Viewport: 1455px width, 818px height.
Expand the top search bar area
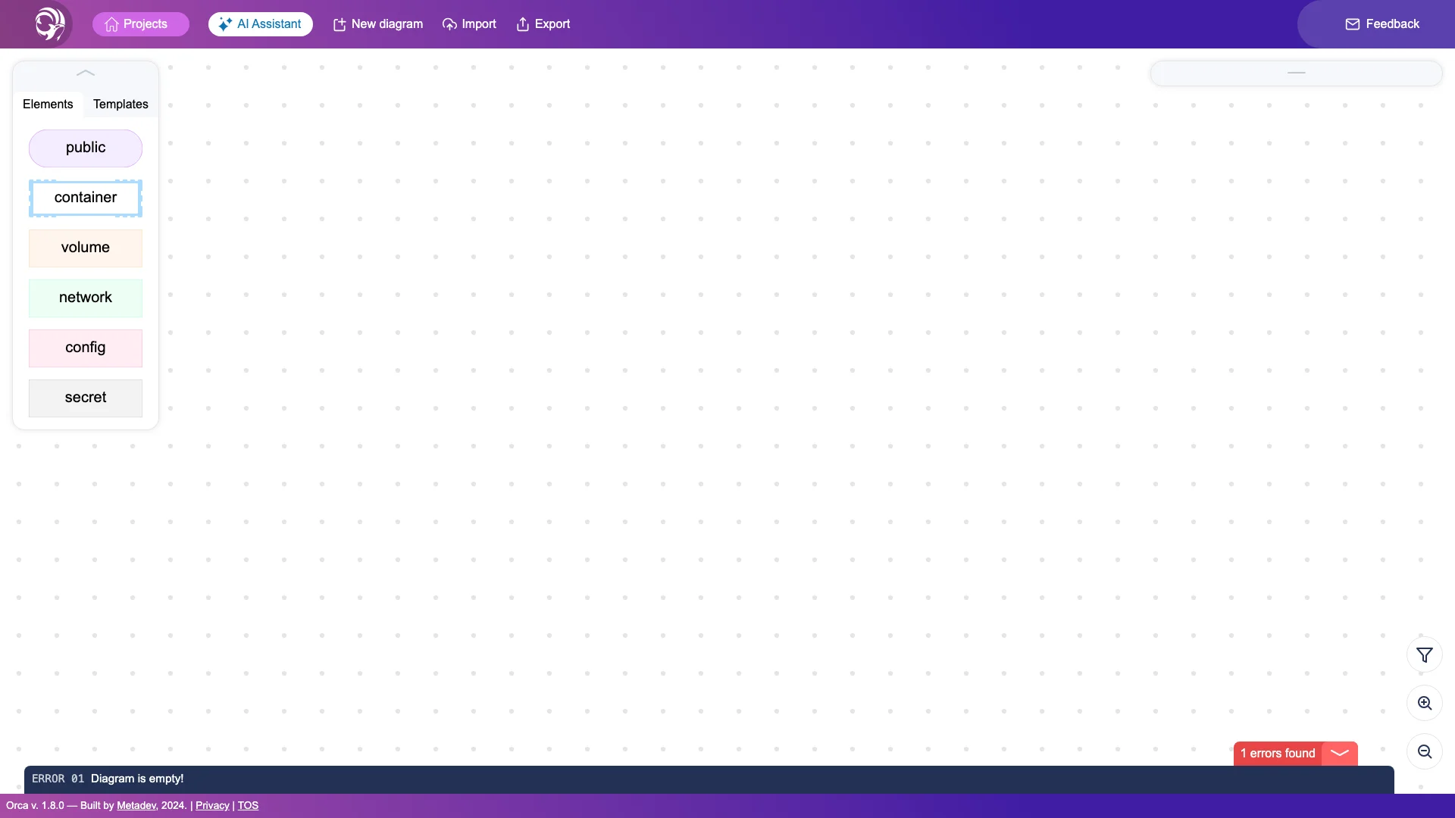[x=1297, y=73]
